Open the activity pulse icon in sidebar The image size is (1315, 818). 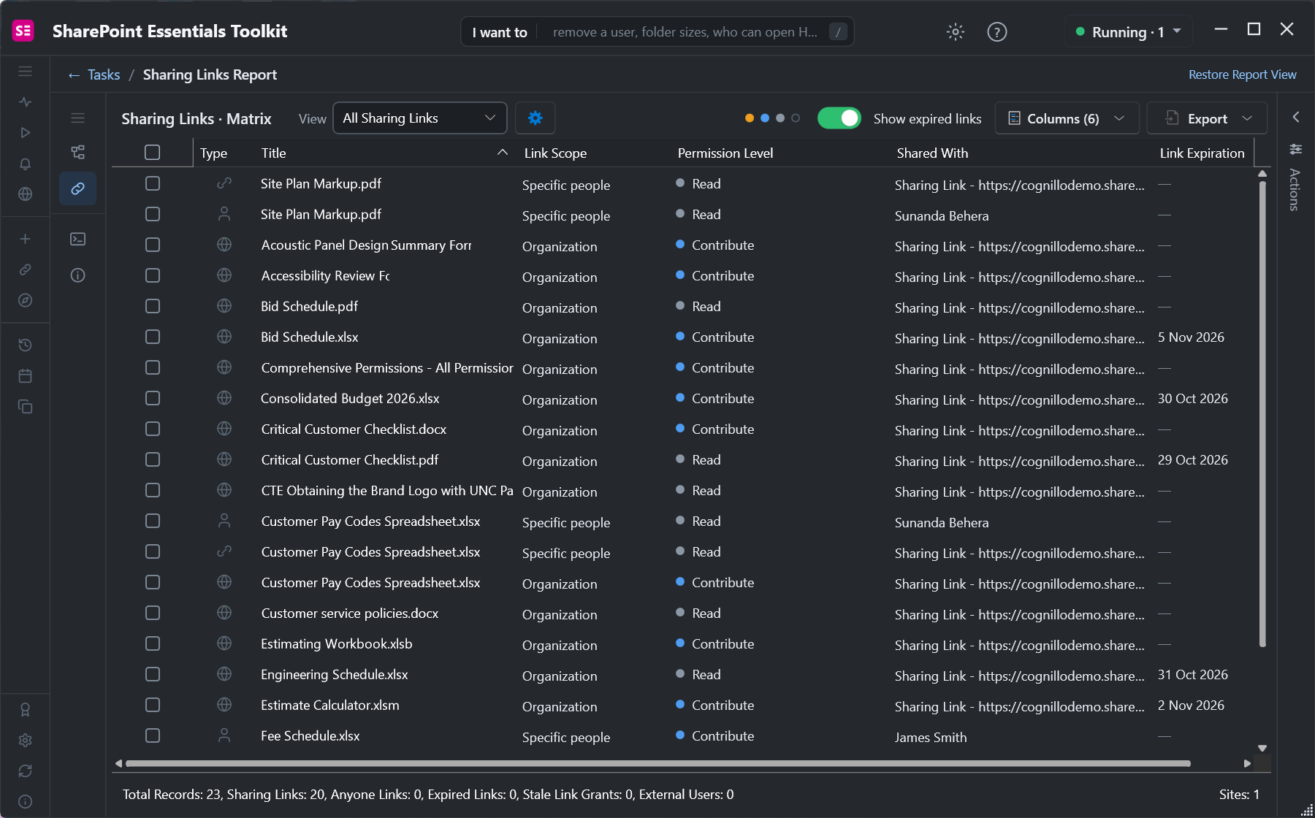26,102
